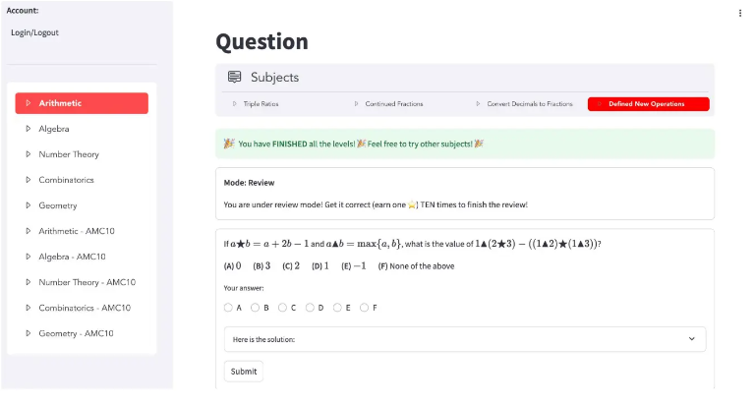
Task: Select answer option A radio button
Action: (229, 308)
